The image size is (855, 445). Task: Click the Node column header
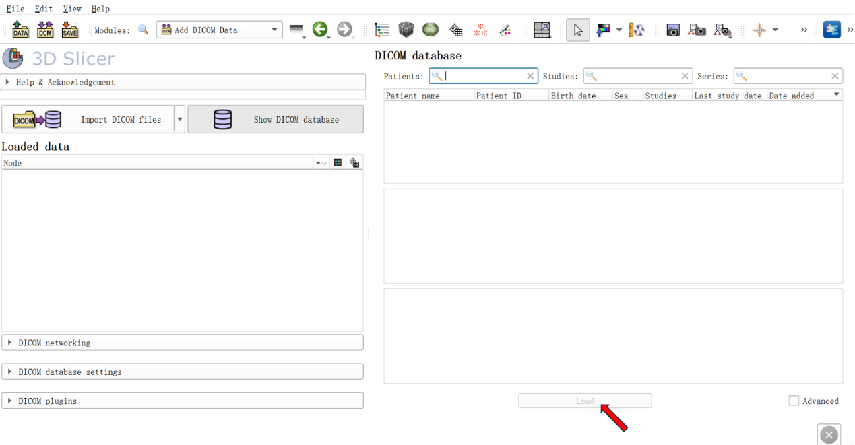point(157,162)
